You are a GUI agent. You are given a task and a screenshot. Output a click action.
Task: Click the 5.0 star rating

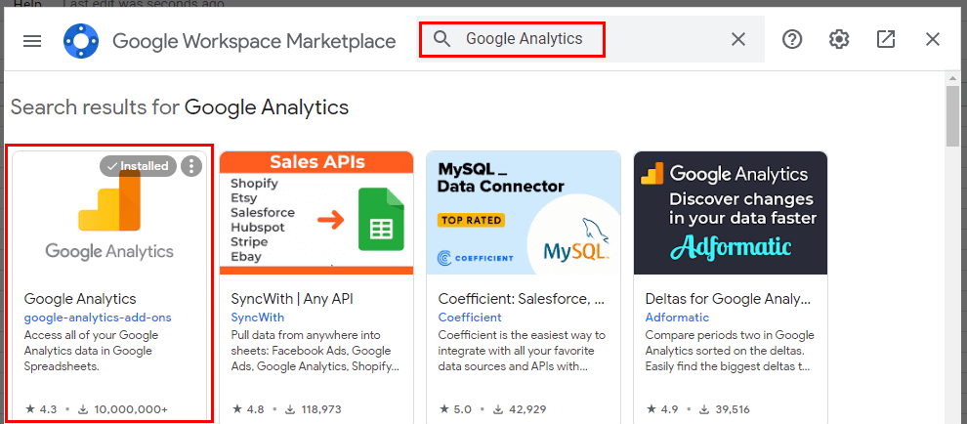[x=455, y=409]
